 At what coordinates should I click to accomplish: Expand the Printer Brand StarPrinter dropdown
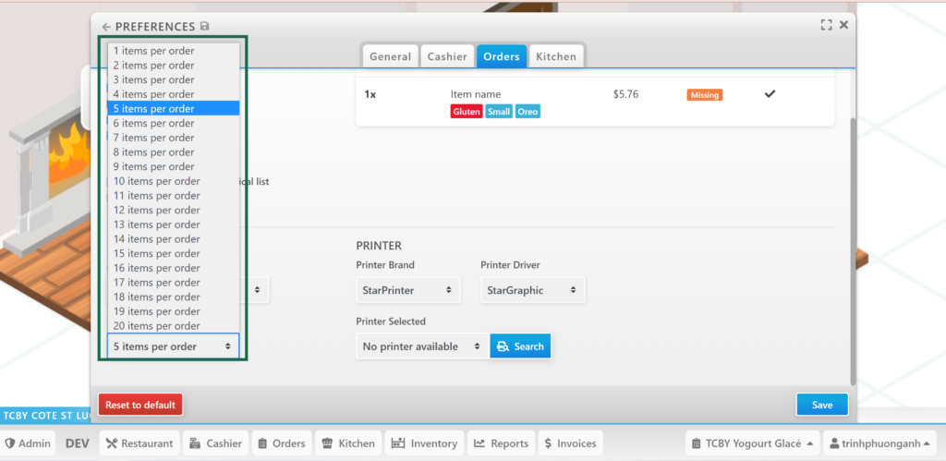(x=407, y=290)
